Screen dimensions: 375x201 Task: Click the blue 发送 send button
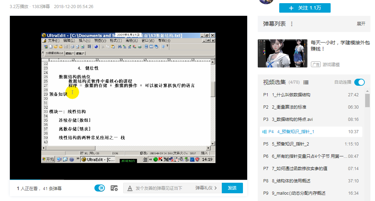click(x=232, y=188)
